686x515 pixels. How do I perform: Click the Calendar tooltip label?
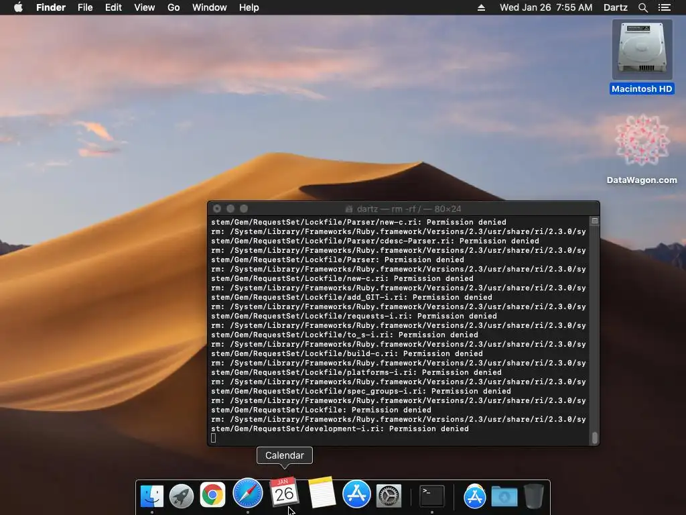(284, 455)
